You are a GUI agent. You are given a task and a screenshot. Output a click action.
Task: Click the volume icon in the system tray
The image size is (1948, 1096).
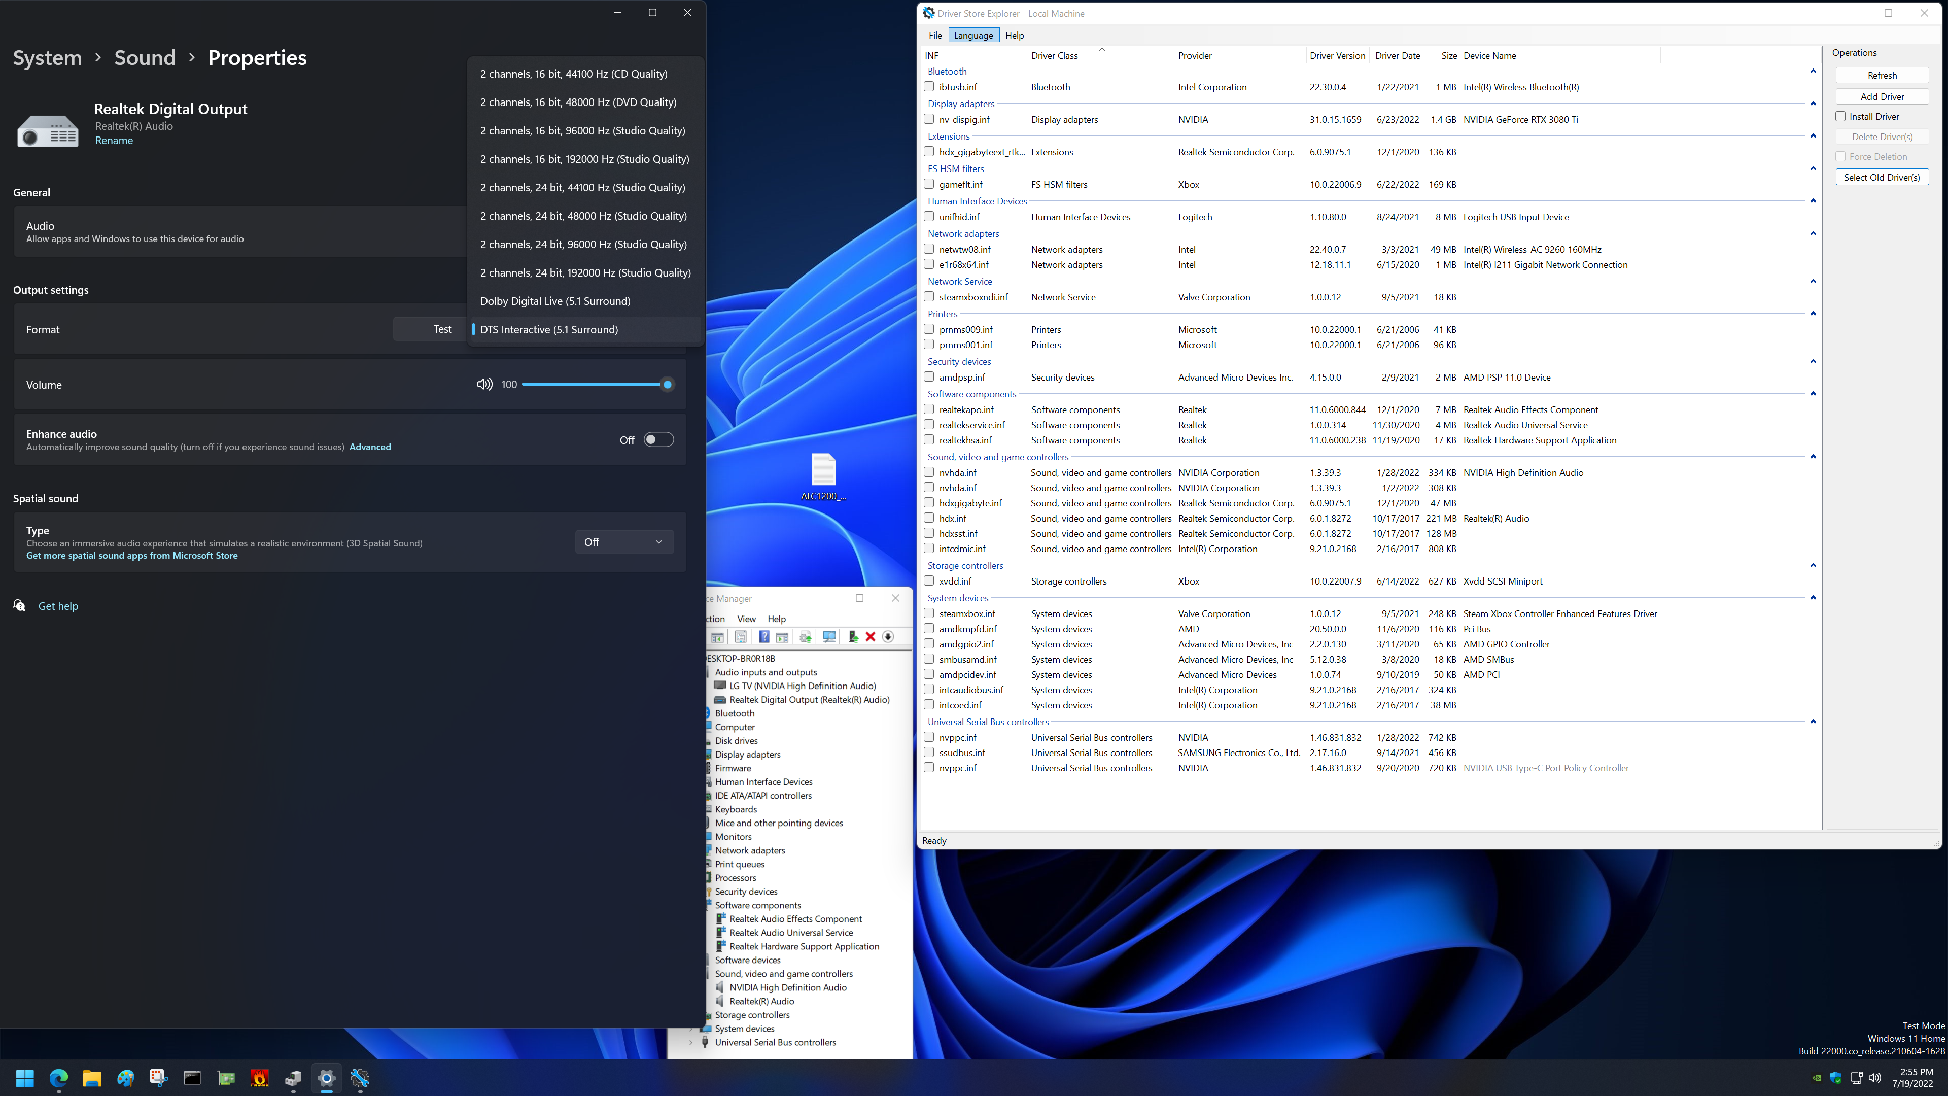[1874, 1078]
